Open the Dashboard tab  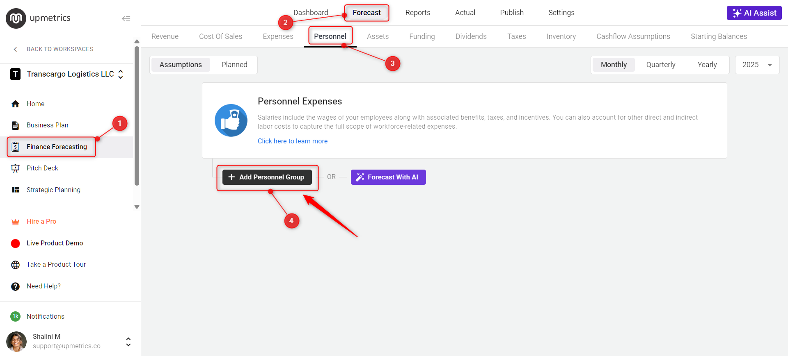311,13
